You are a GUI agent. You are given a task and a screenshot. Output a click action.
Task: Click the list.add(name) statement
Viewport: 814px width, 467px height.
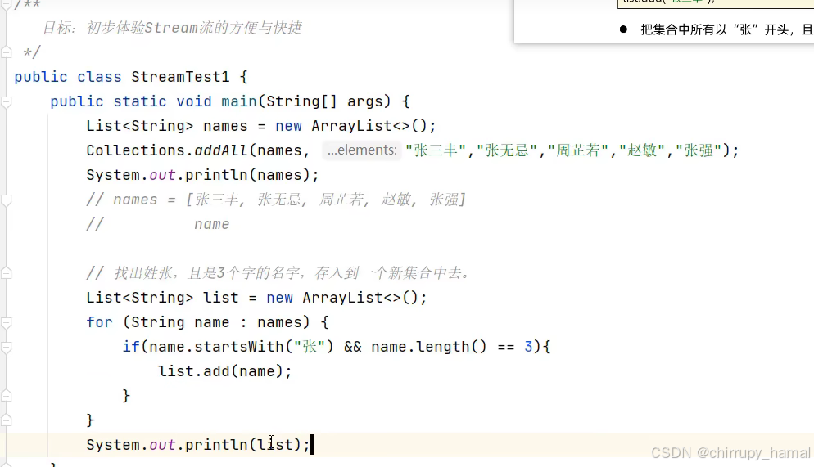[225, 371]
